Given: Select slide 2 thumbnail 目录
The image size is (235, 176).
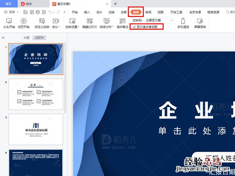Looking at the screenshot, I should 36,94.
